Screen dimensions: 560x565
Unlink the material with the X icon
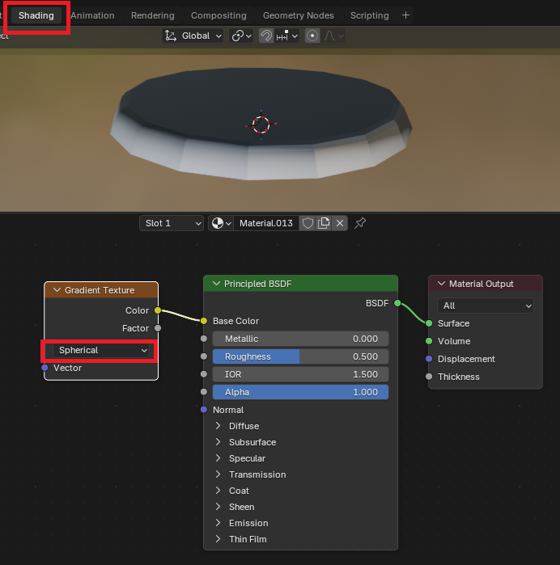(340, 223)
